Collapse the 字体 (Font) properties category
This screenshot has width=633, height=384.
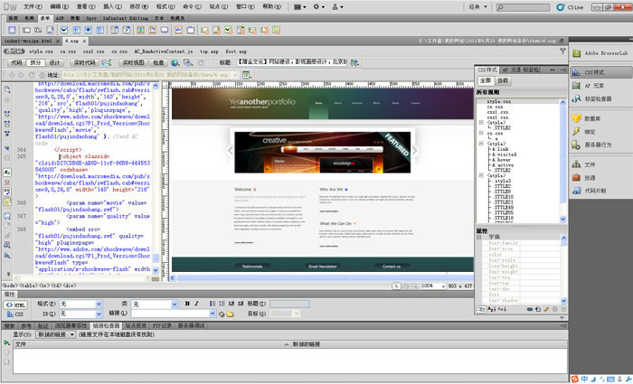[478, 237]
